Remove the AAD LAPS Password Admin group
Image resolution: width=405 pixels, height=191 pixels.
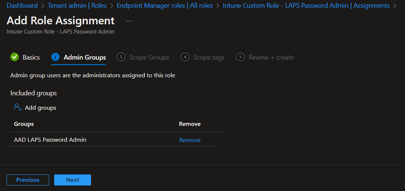(190, 140)
